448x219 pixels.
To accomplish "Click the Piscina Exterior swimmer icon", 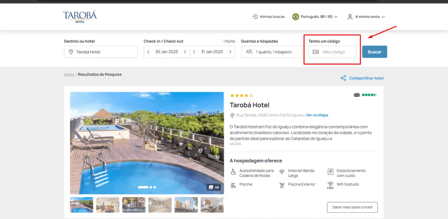I will pos(282,185).
